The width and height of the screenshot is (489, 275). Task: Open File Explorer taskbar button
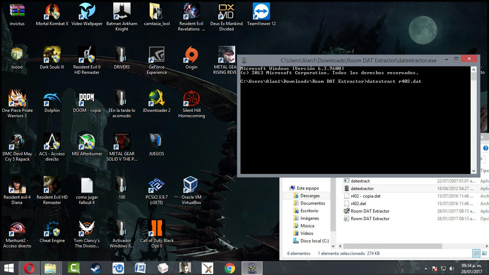tap(50, 268)
